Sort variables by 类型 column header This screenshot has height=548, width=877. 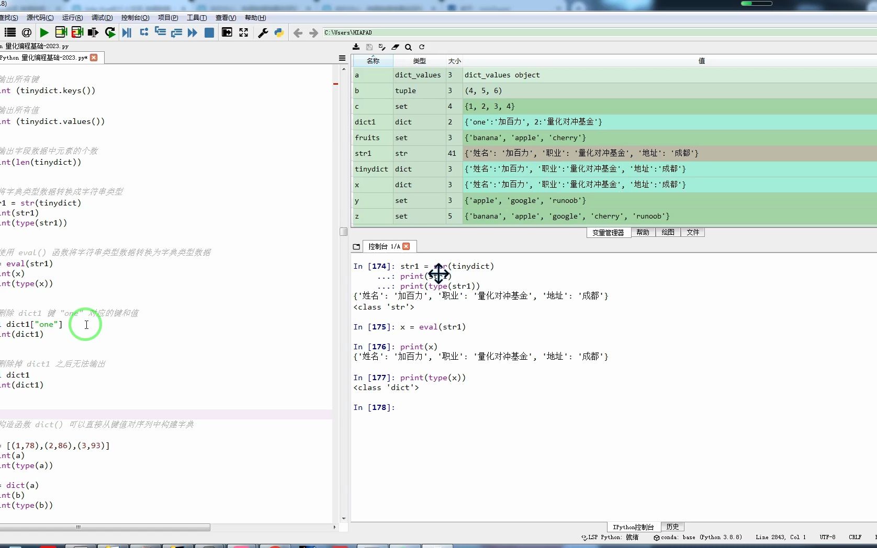(x=419, y=61)
